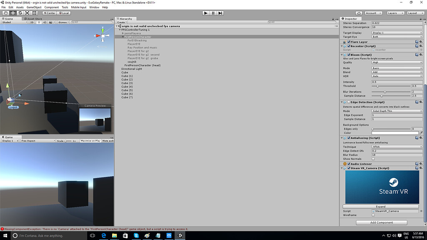The width and height of the screenshot is (427, 240).
Task: Toggle scene audio in the Scene view
Action: [x=45, y=22]
